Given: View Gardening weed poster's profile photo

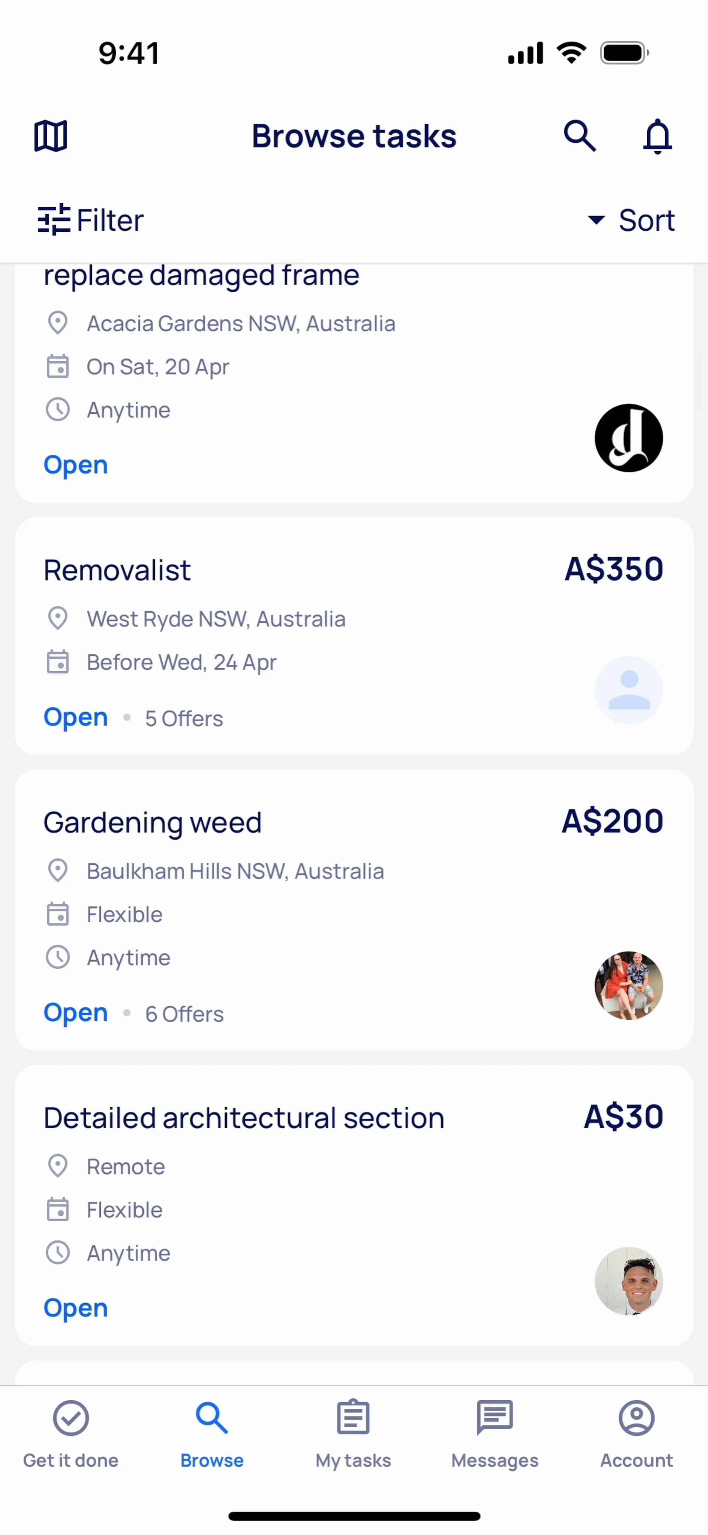Looking at the screenshot, I should point(629,985).
